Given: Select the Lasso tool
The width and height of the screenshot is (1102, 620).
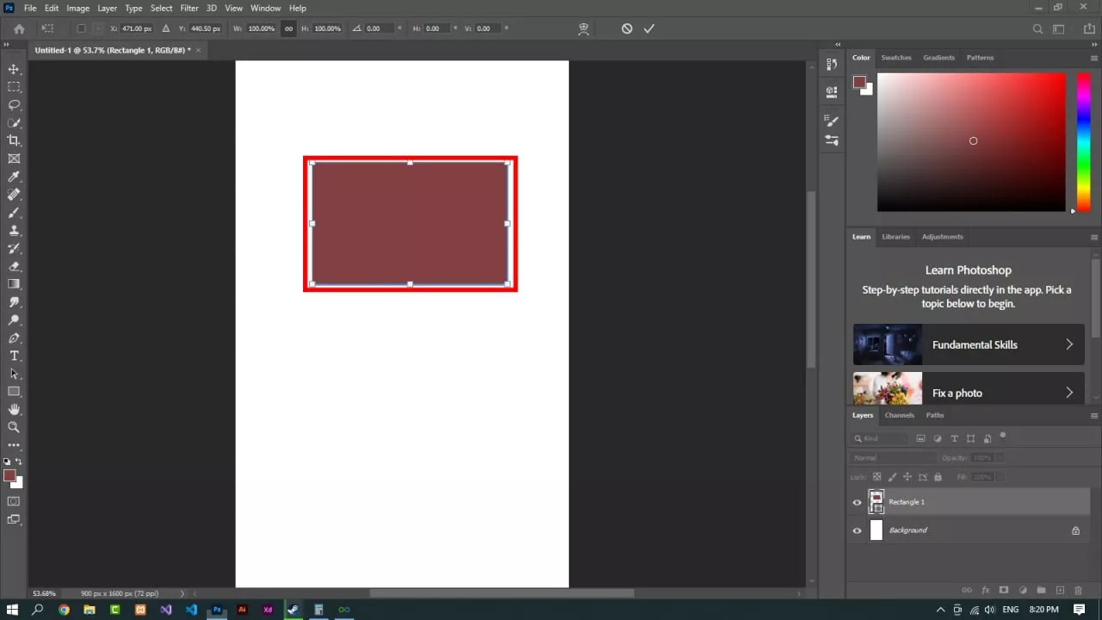Looking at the screenshot, I should click(14, 105).
